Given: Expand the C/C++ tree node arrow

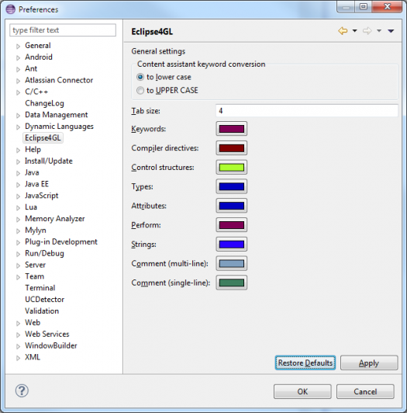Looking at the screenshot, I should pos(18,92).
